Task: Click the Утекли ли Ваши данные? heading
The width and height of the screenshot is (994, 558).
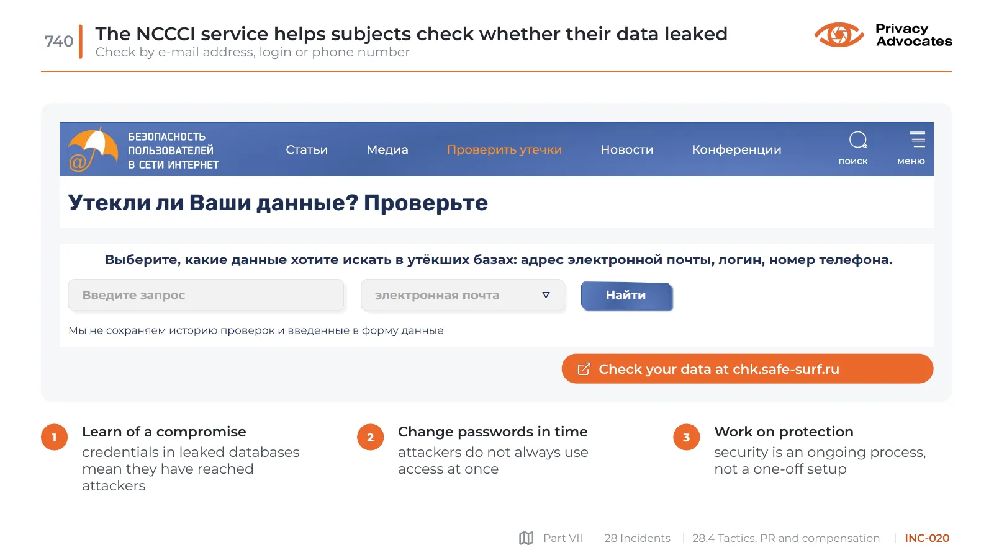Action: (x=278, y=203)
